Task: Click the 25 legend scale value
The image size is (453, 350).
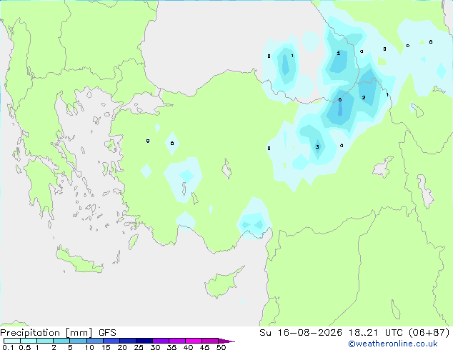Action: click(x=139, y=347)
